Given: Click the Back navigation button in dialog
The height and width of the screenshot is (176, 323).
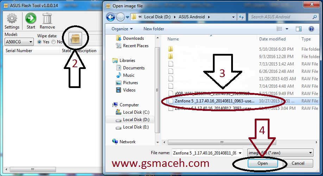Looking at the screenshot, I should [110, 17].
